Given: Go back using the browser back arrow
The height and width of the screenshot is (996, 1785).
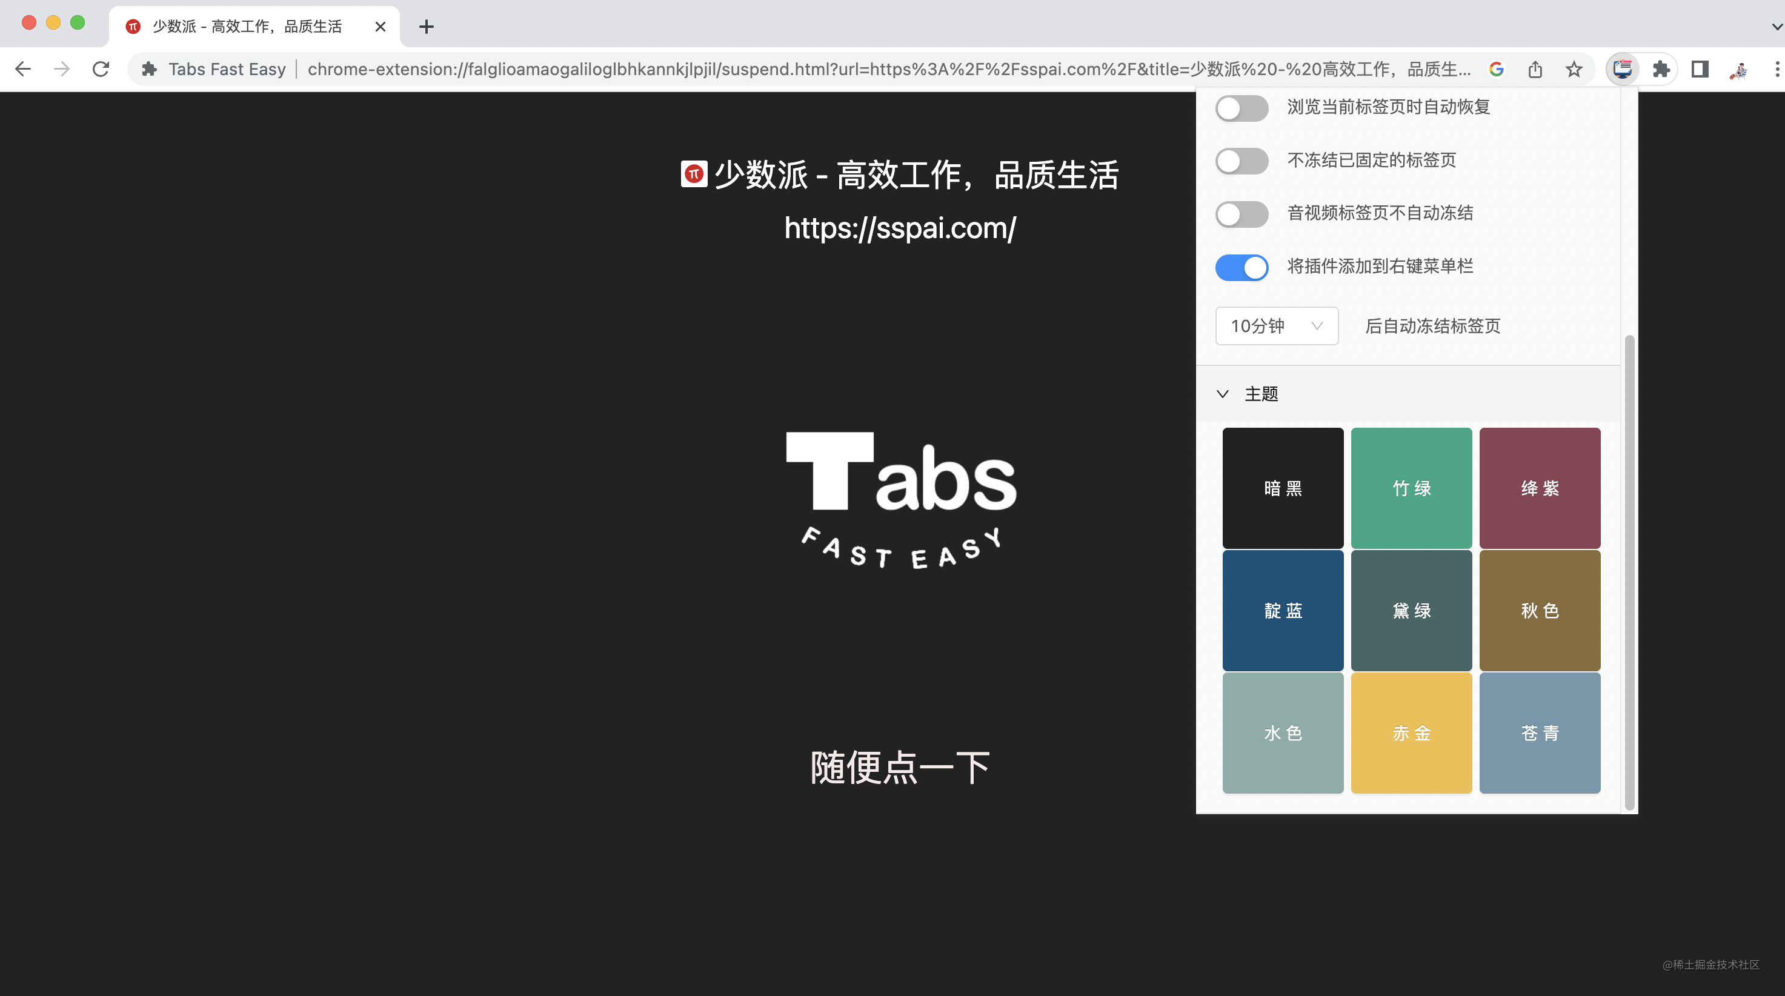Looking at the screenshot, I should 23,68.
